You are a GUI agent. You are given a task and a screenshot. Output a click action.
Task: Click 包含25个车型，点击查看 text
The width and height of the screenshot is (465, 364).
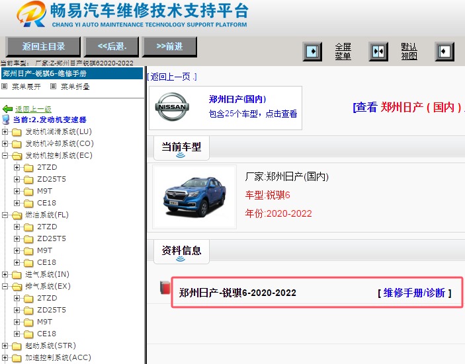pos(253,114)
